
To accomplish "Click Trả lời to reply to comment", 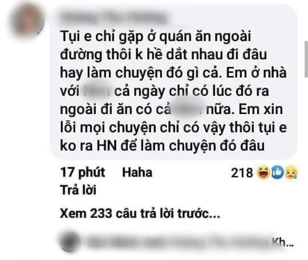I will (x=78, y=190).
